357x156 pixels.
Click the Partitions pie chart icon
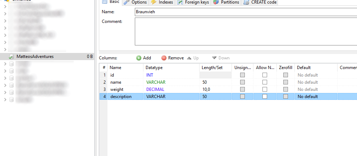(216, 2)
